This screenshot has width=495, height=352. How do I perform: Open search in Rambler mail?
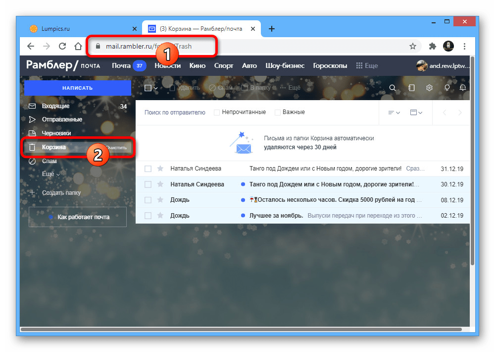393,88
